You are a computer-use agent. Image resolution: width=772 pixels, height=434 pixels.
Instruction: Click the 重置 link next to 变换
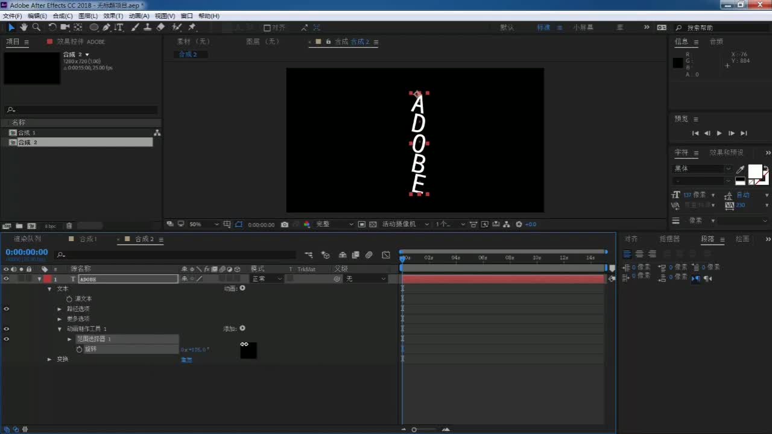186,360
